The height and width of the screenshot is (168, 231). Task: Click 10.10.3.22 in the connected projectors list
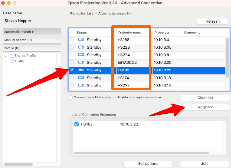(129, 124)
